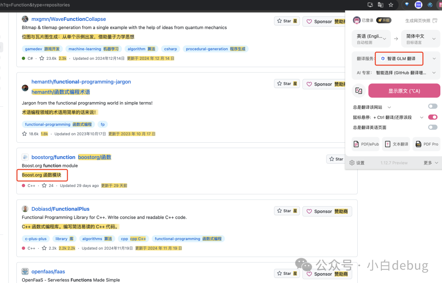
Task: Click the 升级 upgrade badge
Action: (383, 20)
